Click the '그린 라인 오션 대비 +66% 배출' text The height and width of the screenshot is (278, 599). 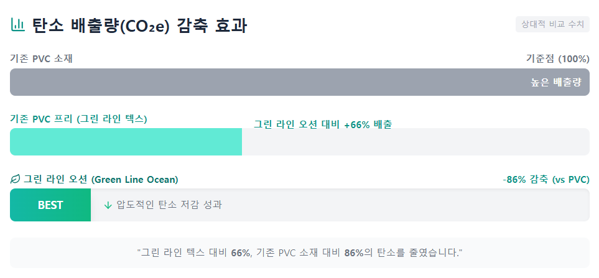coord(323,124)
